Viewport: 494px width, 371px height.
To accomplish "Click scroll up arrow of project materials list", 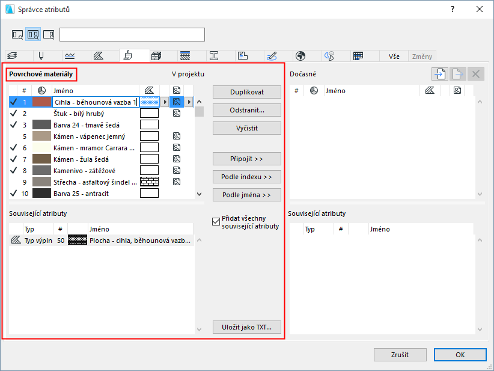I will click(x=199, y=102).
